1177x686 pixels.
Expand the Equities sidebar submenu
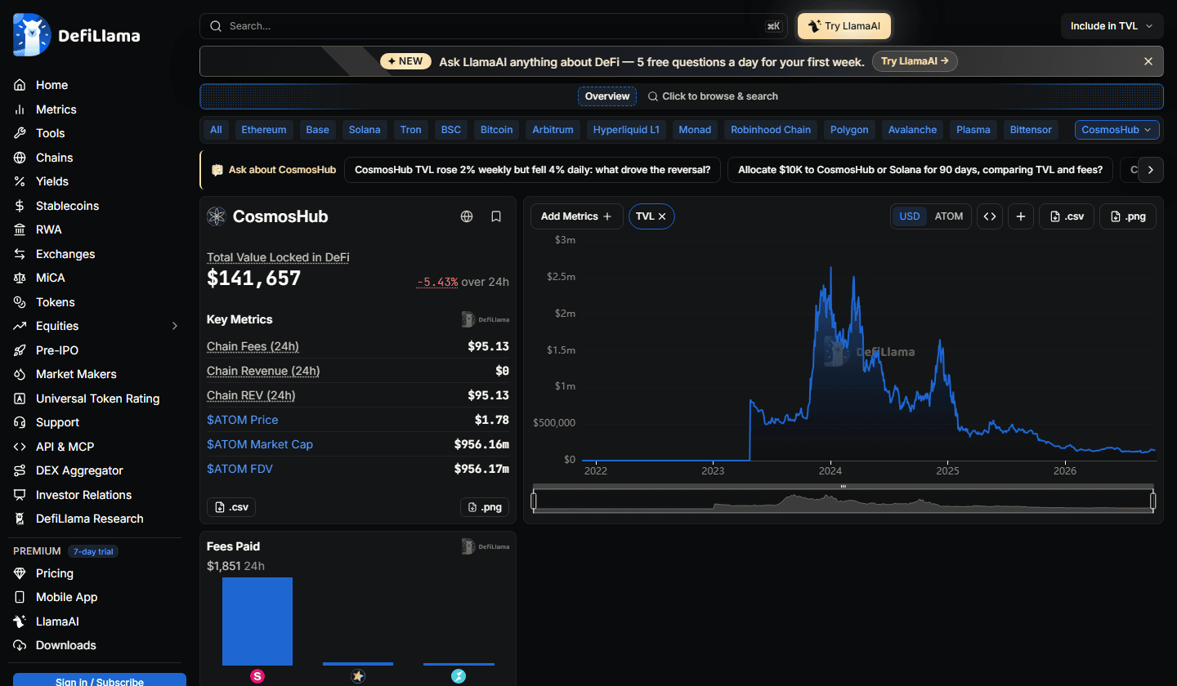click(x=174, y=326)
